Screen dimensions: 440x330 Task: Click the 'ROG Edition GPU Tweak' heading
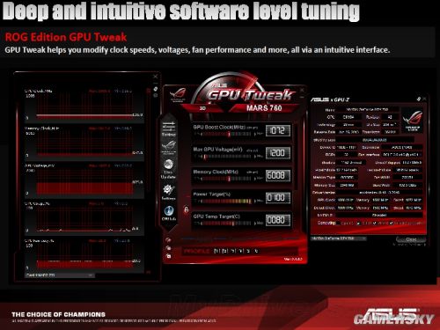(66, 37)
